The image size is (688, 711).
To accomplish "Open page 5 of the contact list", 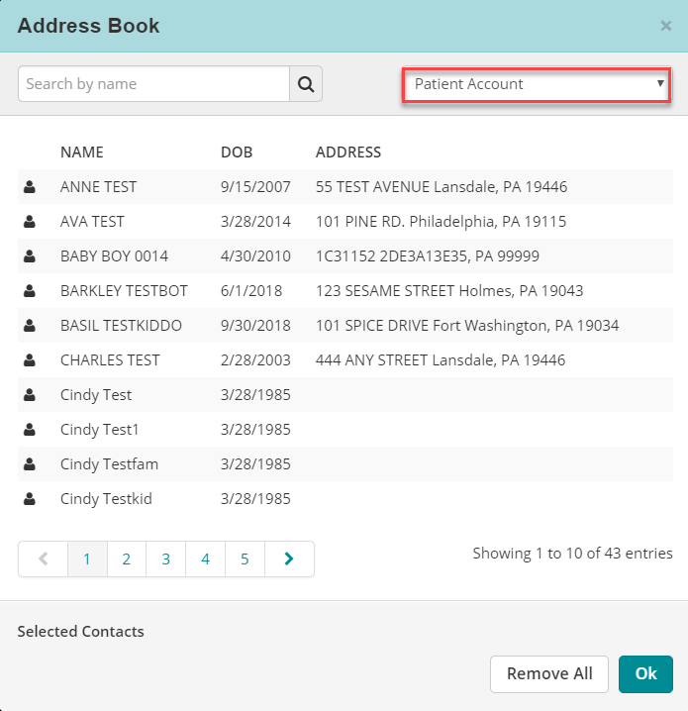I will 245,559.
